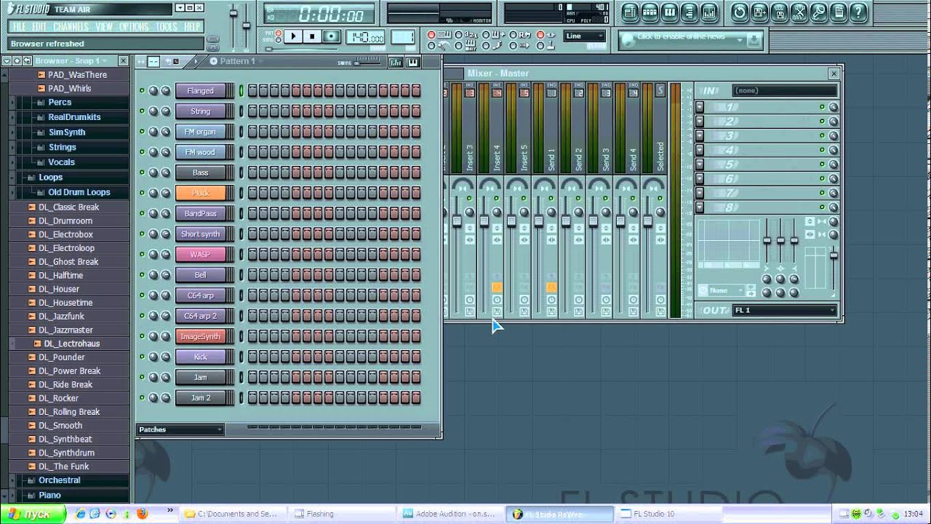Click Firefox icon in the taskbar quick launch
The image size is (931, 524).
coord(142,513)
